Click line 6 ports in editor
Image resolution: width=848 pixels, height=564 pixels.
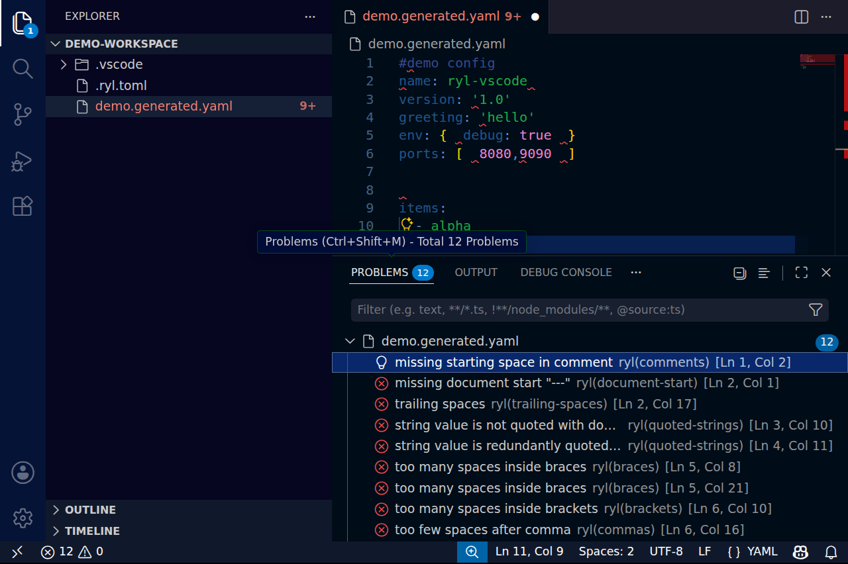point(487,154)
